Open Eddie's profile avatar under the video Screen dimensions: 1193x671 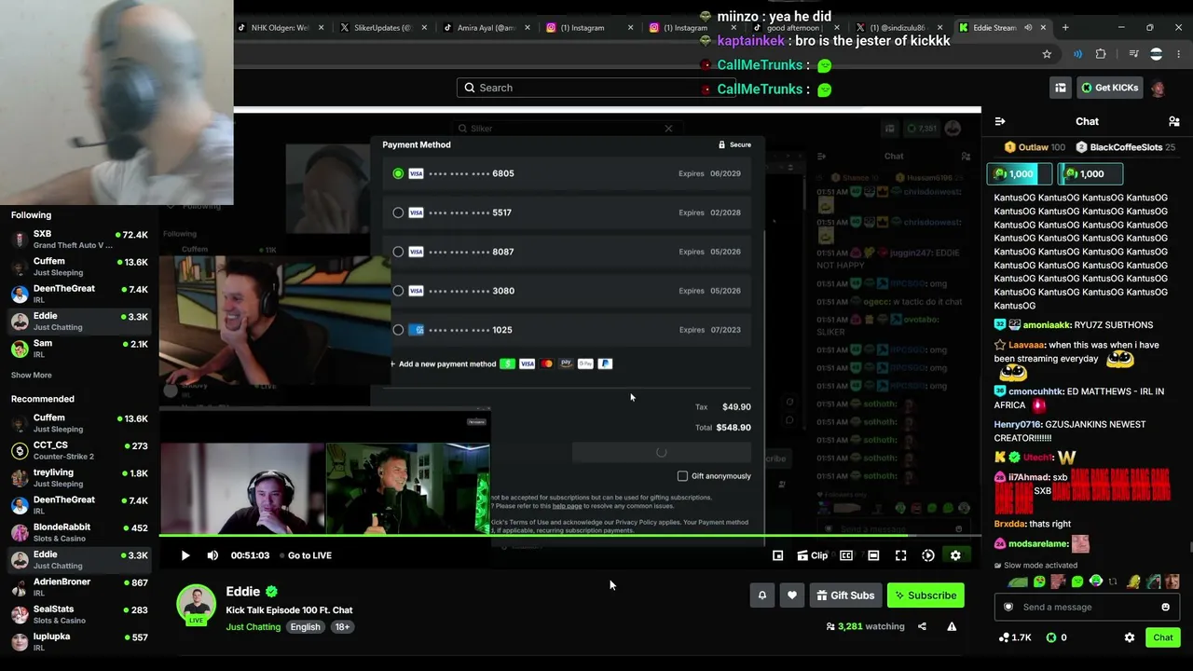coord(197,604)
